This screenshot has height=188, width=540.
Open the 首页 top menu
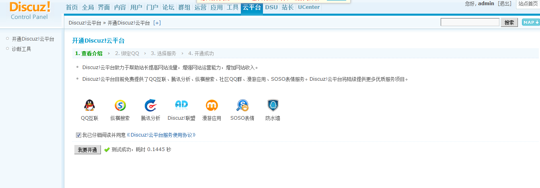coord(72,7)
